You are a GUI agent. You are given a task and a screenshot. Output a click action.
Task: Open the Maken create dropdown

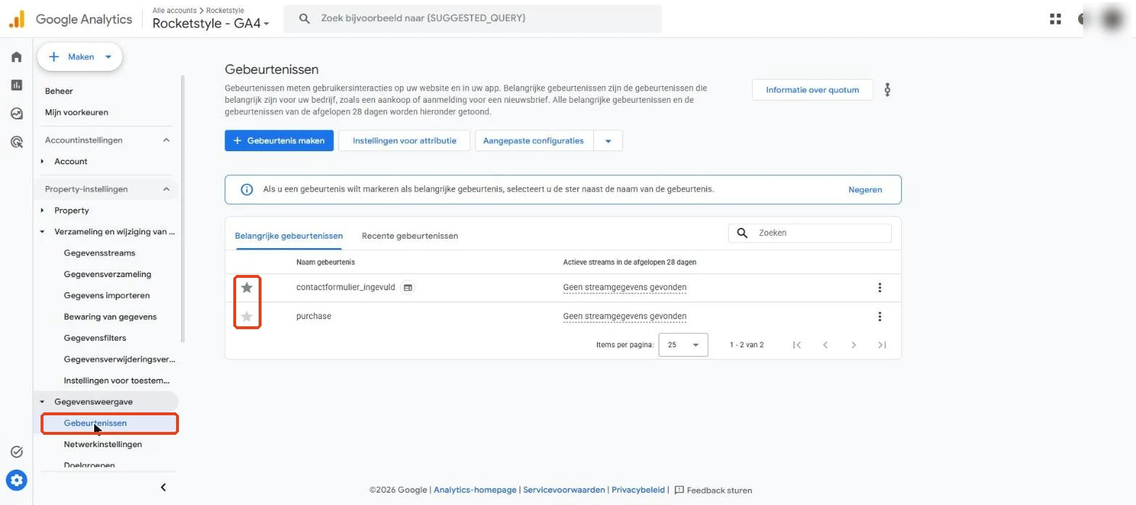[x=80, y=57]
